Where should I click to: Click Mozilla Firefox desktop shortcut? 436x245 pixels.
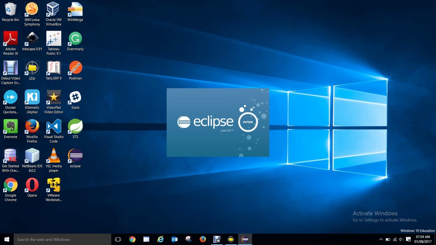pos(32,131)
